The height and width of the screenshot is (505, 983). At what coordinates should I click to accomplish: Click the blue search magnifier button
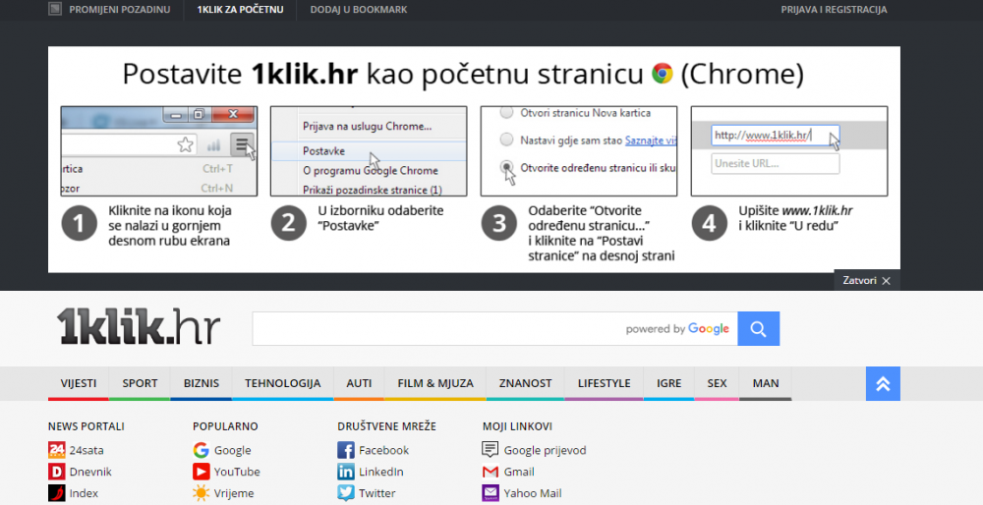pos(759,328)
